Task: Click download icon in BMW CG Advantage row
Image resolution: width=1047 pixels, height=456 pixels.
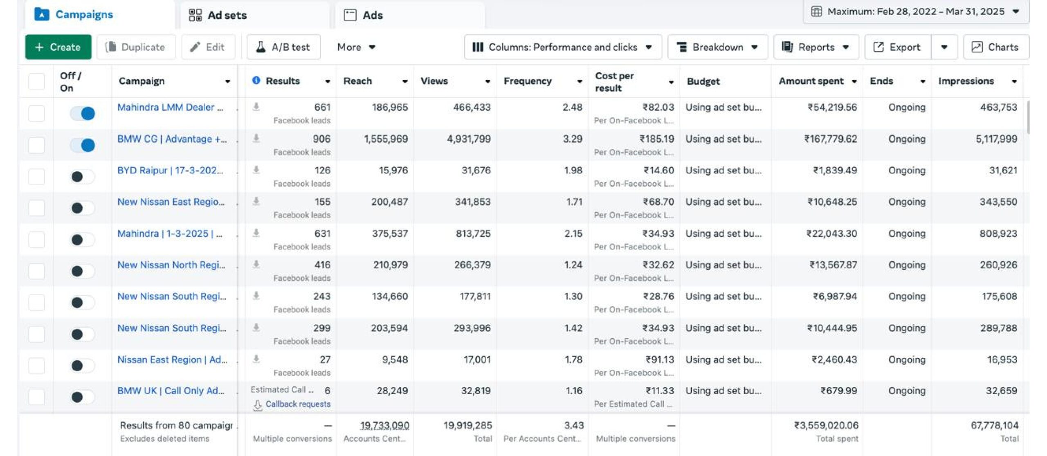Action: coord(256,138)
